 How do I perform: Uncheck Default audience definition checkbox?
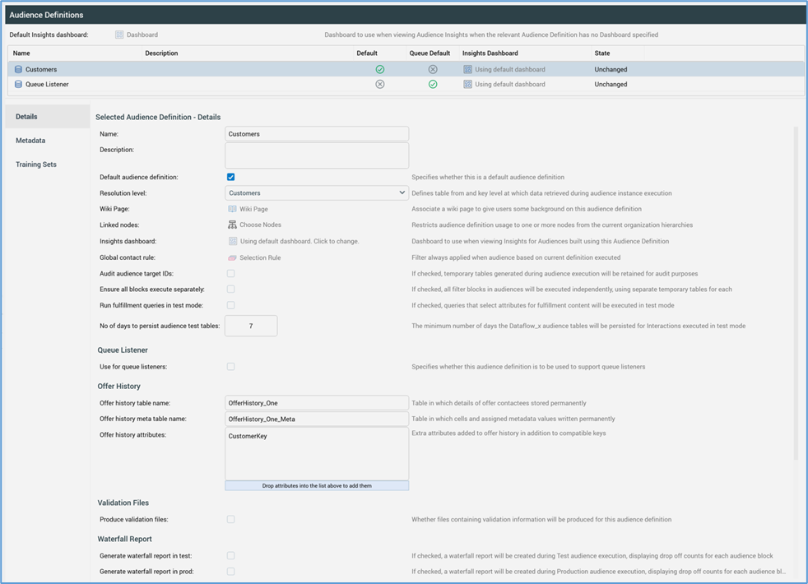230,178
